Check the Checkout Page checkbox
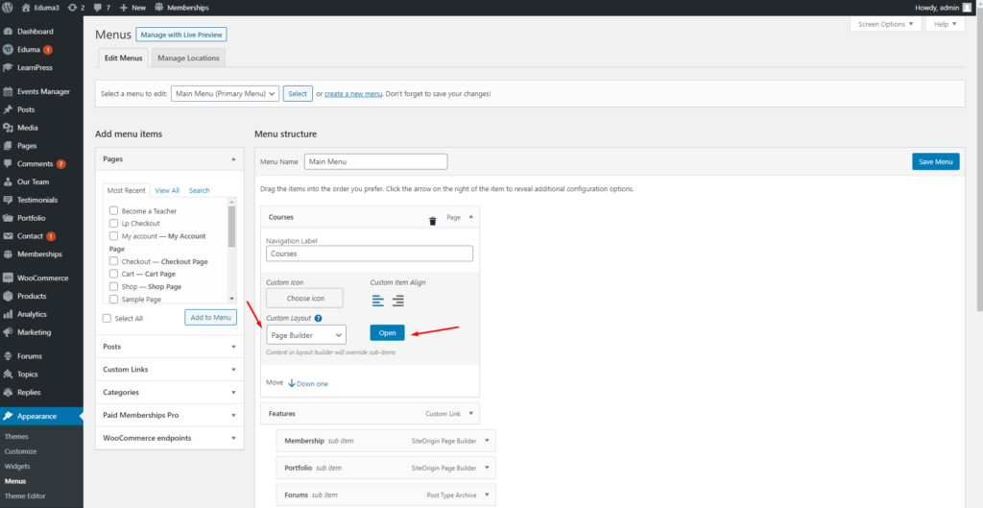Viewport: 983px width, 508px height. pos(113,261)
